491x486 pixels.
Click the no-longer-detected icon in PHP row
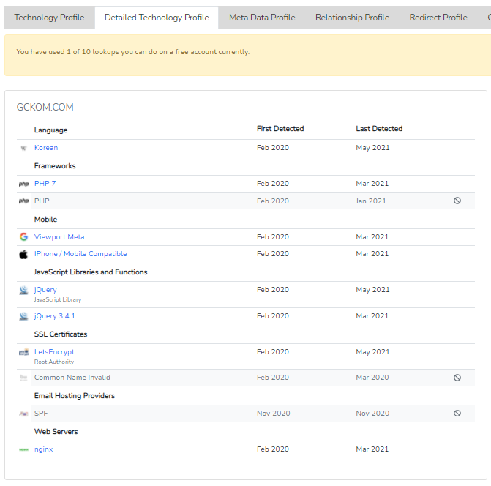(457, 201)
